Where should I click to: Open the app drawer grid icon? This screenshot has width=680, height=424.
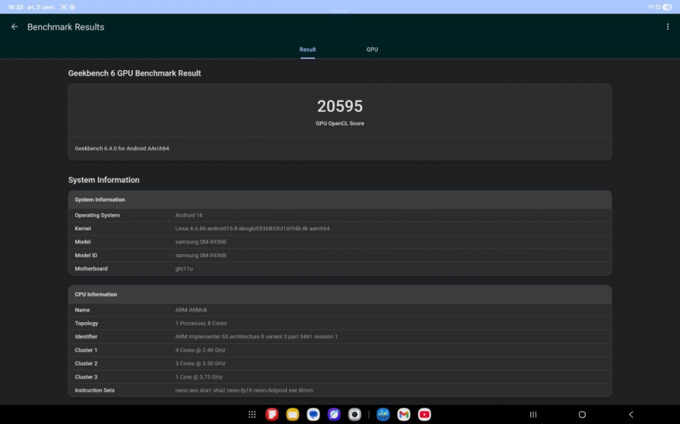[252, 414]
